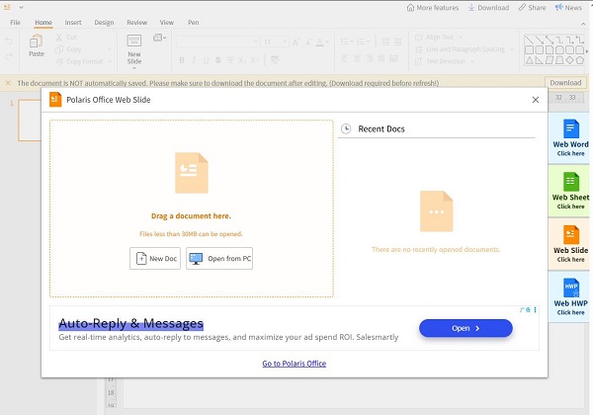This screenshot has height=415, width=593.
Task: Click the New Doc button in the dialog
Action: pyautogui.click(x=155, y=259)
